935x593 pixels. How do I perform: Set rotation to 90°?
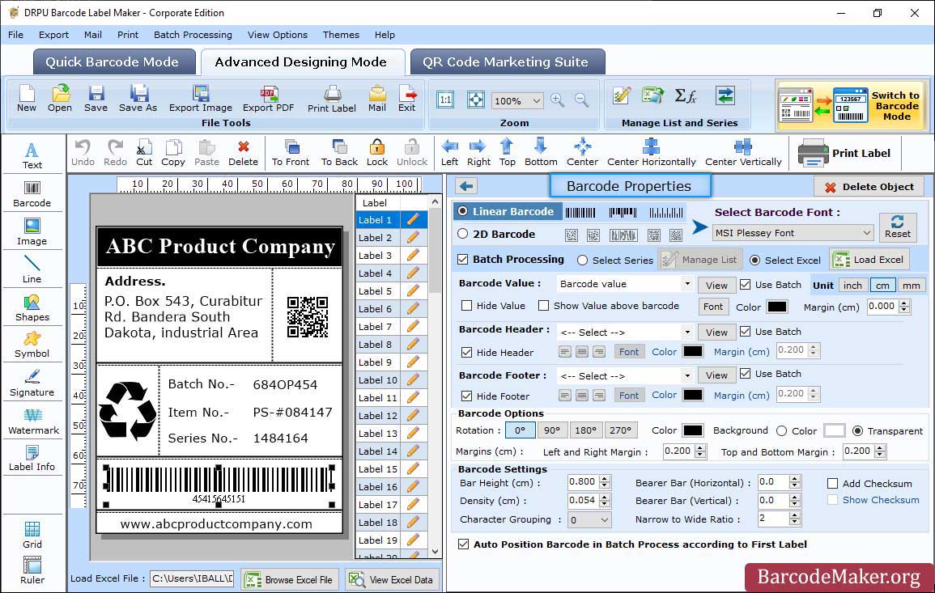[x=552, y=430]
